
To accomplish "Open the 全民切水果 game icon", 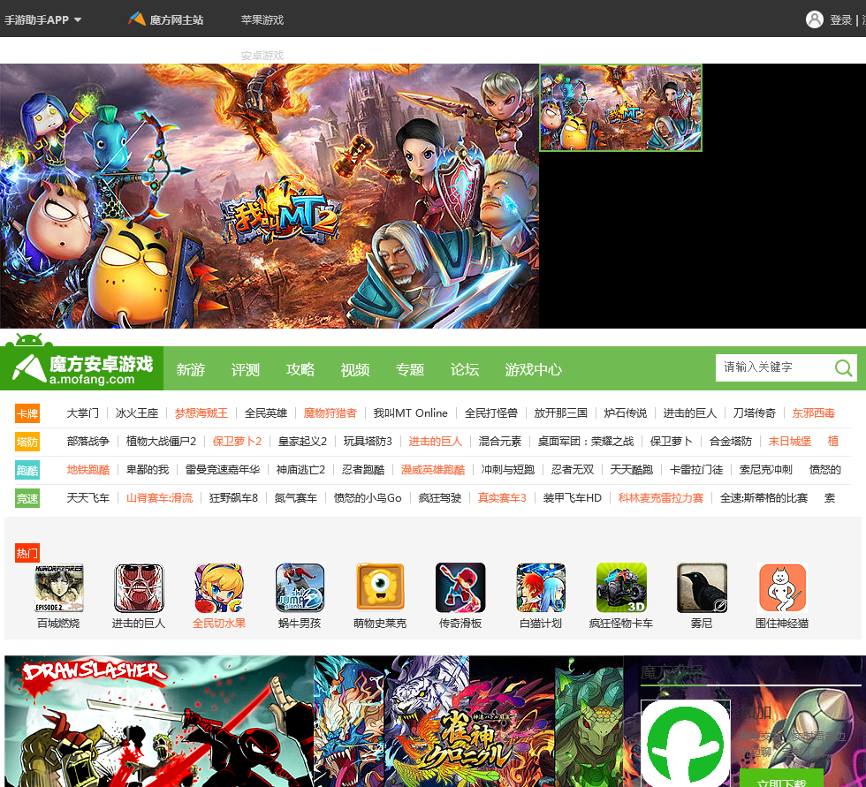I will coord(219,587).
